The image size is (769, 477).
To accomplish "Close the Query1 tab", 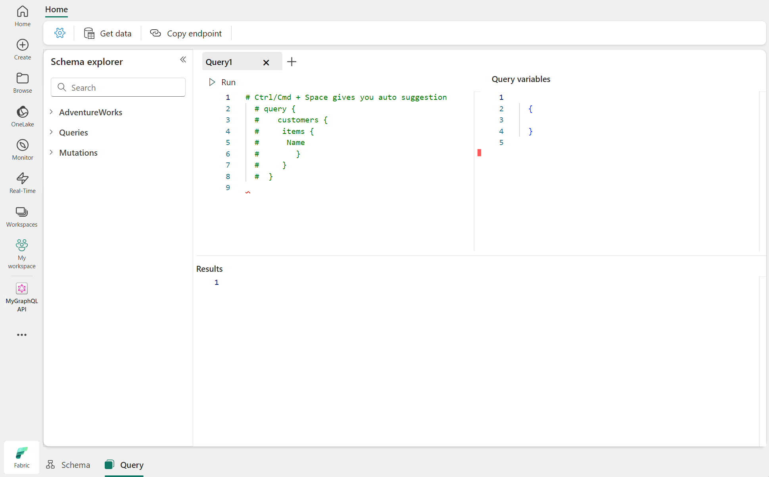I will 266,62.
